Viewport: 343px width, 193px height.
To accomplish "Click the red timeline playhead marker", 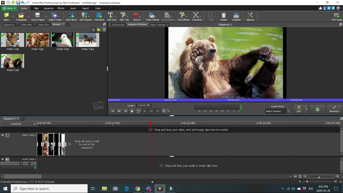I will (151, 123).
